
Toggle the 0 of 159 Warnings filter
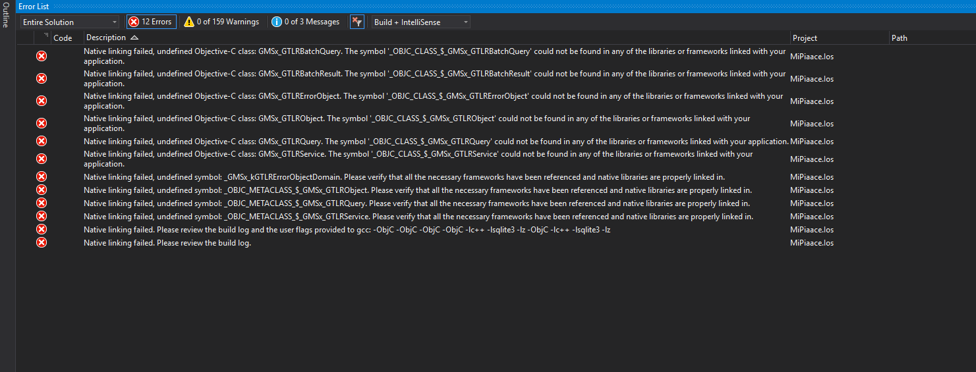pos(221,22)
